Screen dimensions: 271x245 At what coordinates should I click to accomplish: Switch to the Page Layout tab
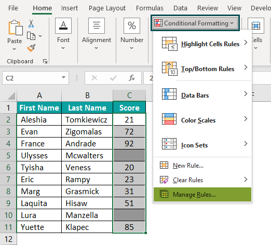click(107, 8)
